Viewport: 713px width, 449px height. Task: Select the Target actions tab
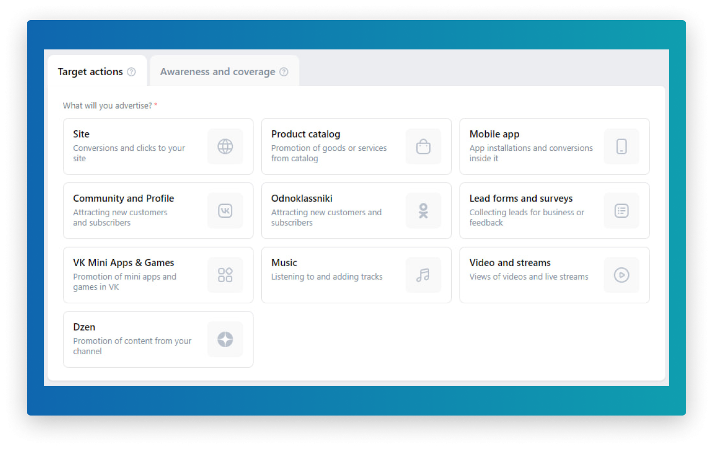pyautogui.click(x=90, y=72)
